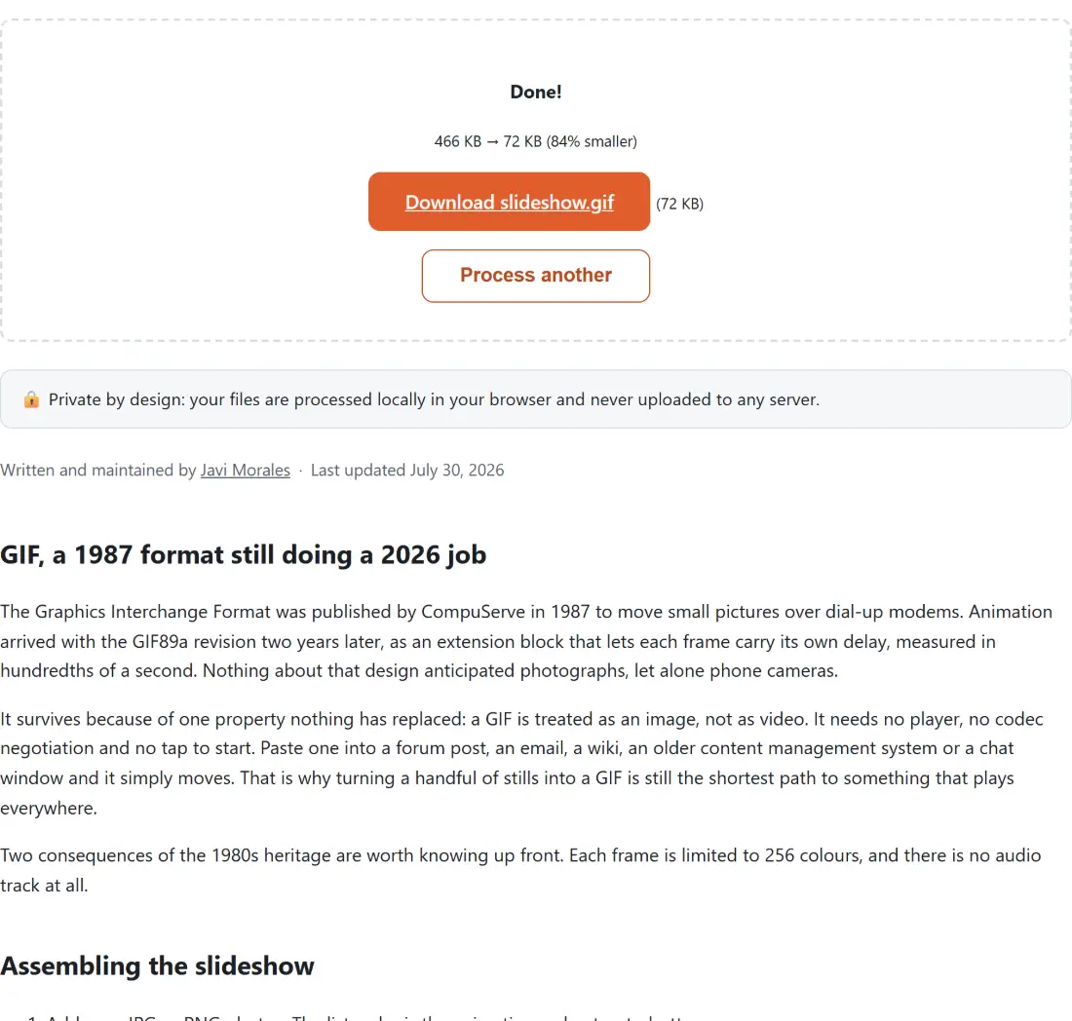
Task: Click the Process another button
Action: click(x=535, y=276)
